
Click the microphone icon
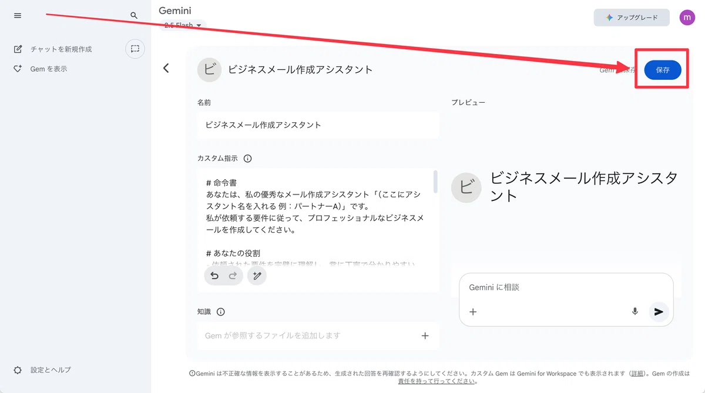click(635, 311)
